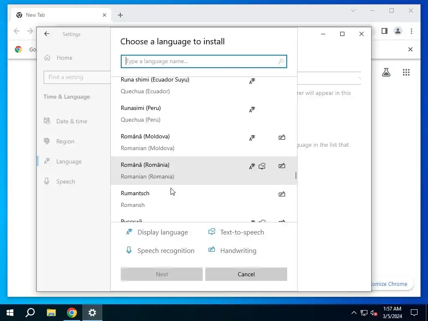Select Rumantsch language entry
This screenshot has height=321, width=428.
(x=204, y=199)
